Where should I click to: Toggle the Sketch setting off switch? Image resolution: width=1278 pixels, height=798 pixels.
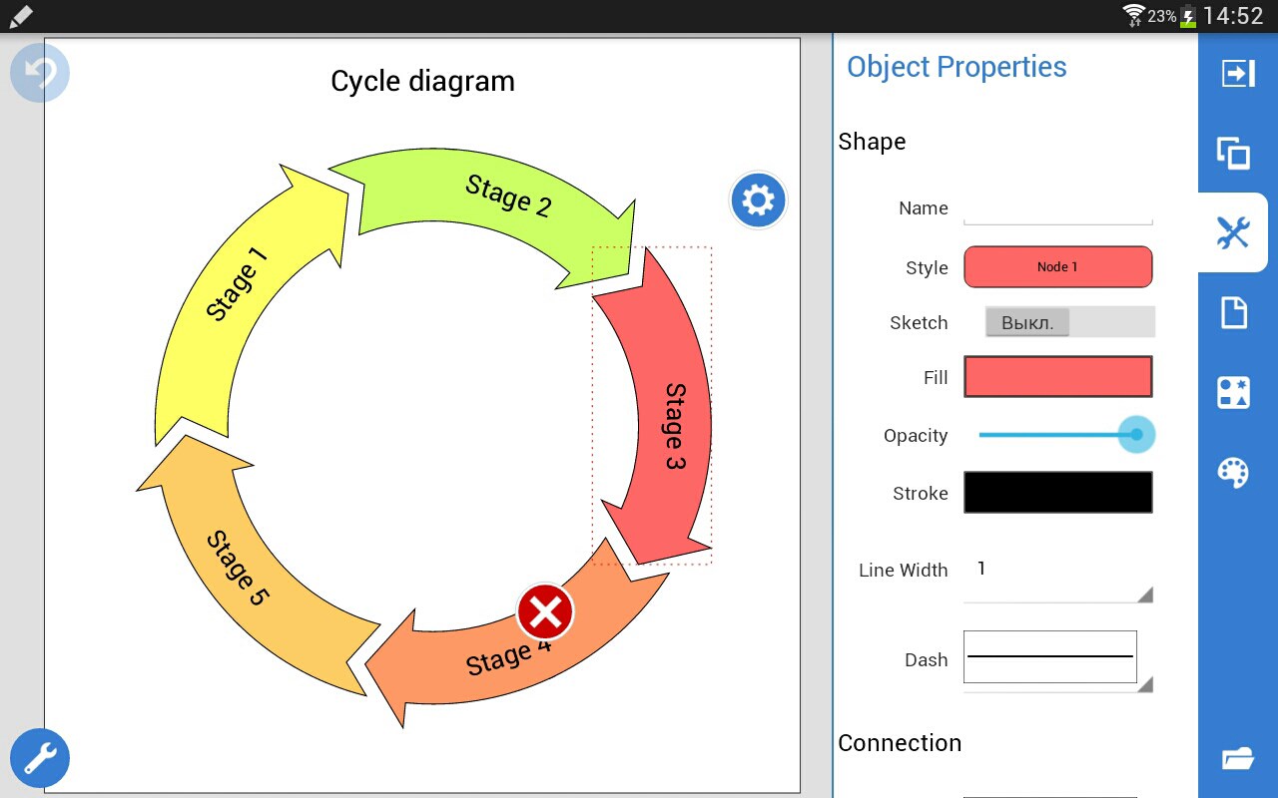(x=1027, y=321)
